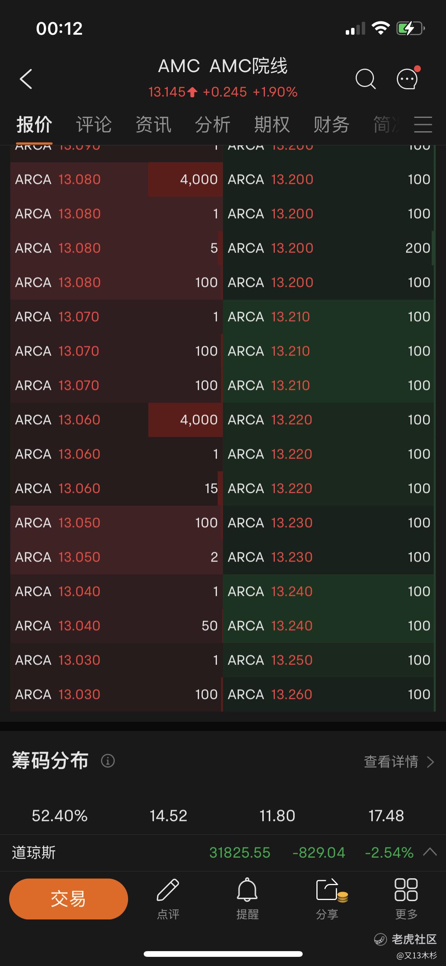The image size is (446, 966).
Task: Select the ARCA 13.260 ask row
Action: click(329, 694)
